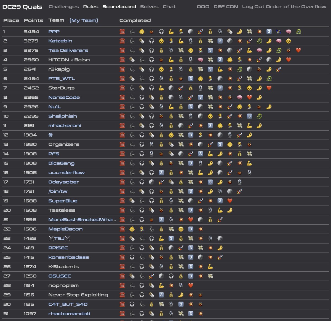Click the headphones icon in PPP's row
This screenshot has width=331, height=321.
click(161, 32)
